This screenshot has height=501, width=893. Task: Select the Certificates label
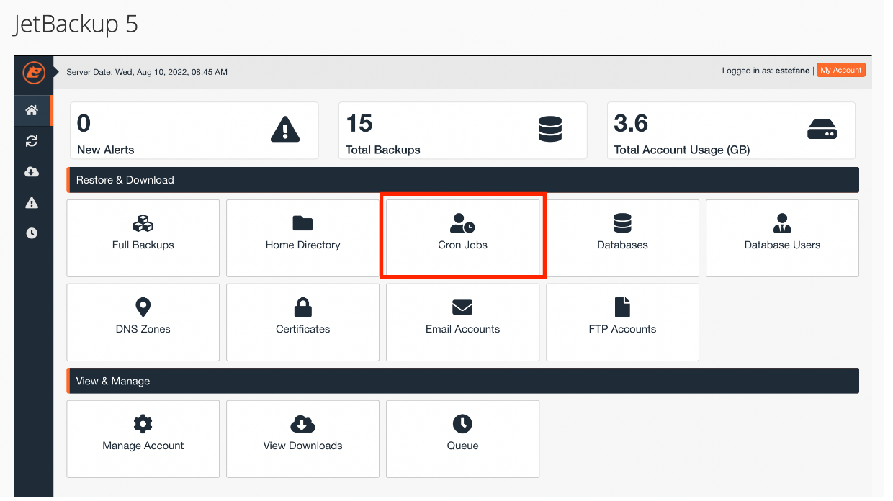(x=303, y=329)
